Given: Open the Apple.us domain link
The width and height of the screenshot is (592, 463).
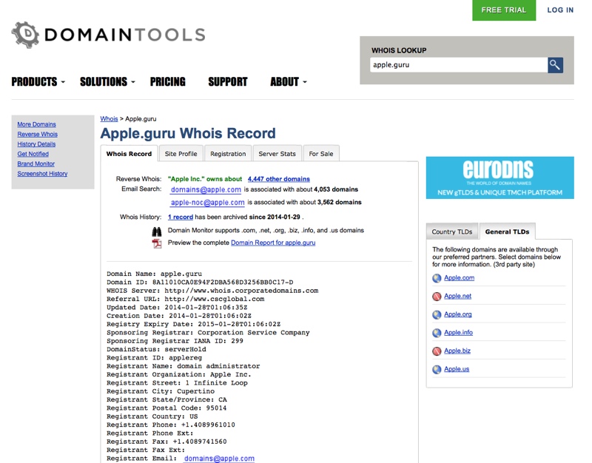Looking at the screenshot, I should coord(457,368).
